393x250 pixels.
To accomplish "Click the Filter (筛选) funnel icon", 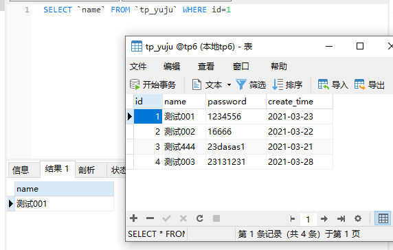I will click(241, 84).
